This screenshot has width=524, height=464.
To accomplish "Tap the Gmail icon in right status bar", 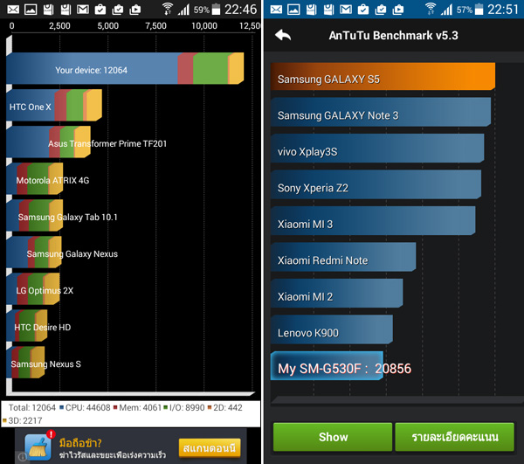I will (x=346, y=10).
